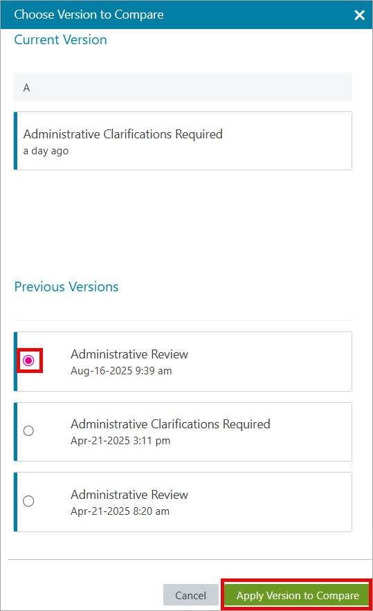
Task: Click the Administrative Review title dated Apr-21-2025
Action: [129, 495]
